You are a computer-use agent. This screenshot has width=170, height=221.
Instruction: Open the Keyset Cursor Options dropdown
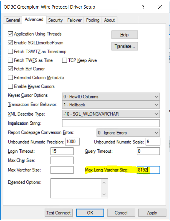111,97
